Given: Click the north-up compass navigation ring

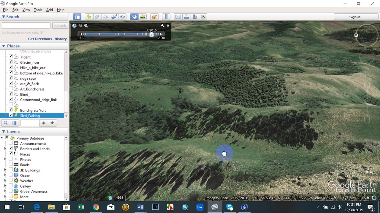Looking at the screenshot, I should 367,35.
